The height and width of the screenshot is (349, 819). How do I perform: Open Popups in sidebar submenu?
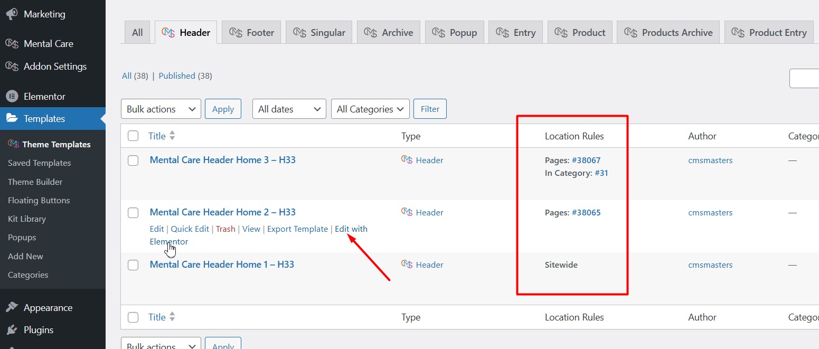coord(22,238)
